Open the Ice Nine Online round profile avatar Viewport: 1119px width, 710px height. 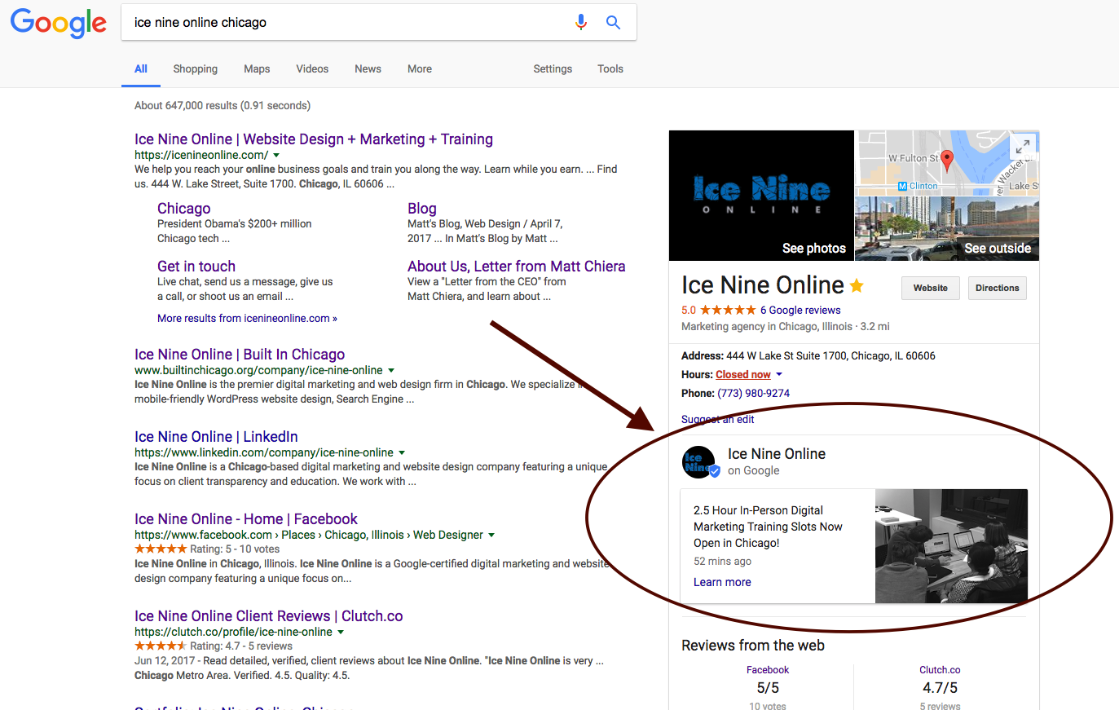coord(699,462)
